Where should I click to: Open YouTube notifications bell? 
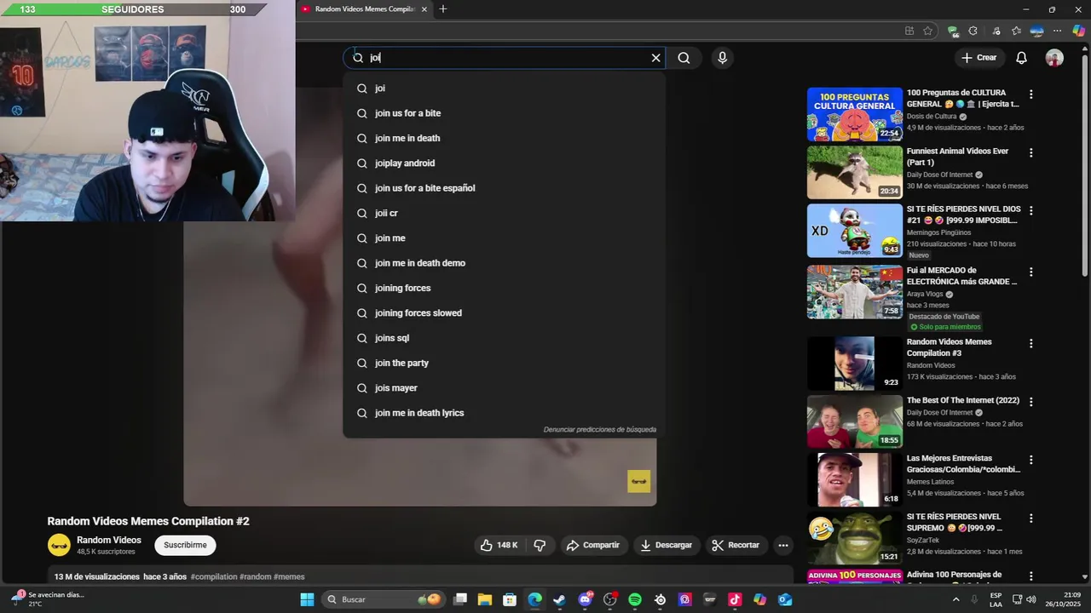click(x=1021, y=58)
